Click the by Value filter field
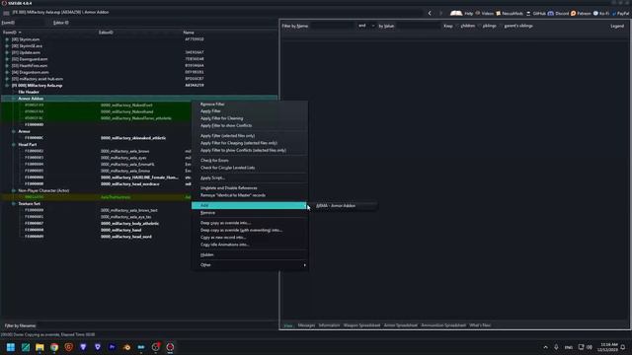 coord(419,26)
